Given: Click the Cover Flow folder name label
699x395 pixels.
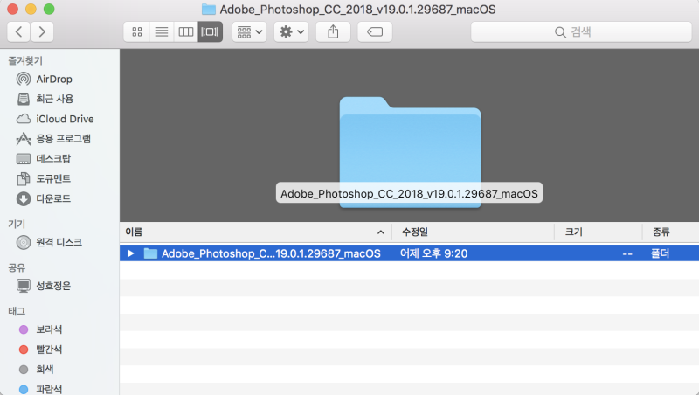Looking at the screenshot, I should click(409, 193).
